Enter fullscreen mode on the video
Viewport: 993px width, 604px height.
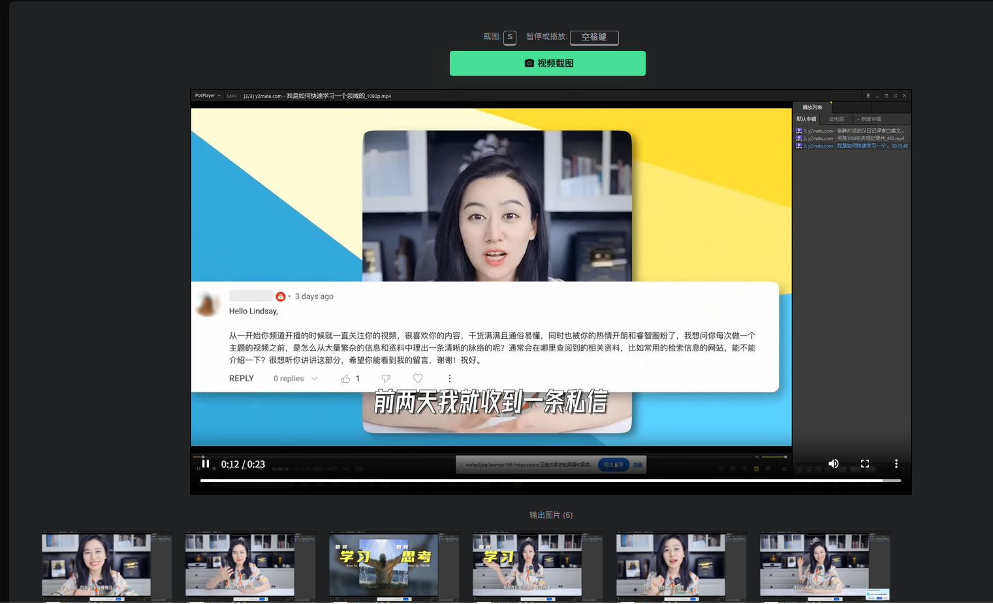865,464
